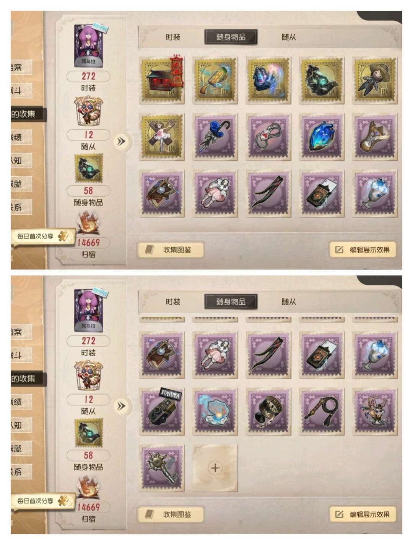Choose the pearl seashell accessory
This screenshot has height=545, width=413.
[215, 411]
